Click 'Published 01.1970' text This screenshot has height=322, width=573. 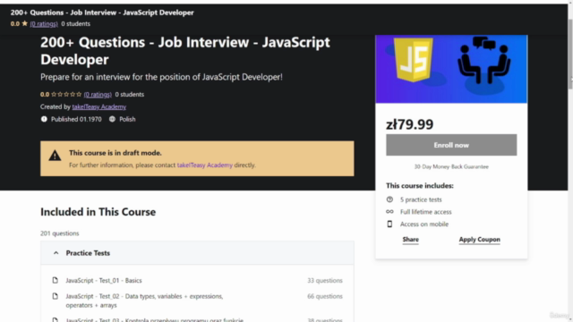(x=76, y=119)
